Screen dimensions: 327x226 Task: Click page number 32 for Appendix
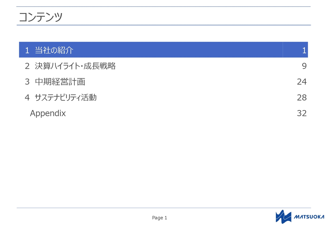click(302, 113)
